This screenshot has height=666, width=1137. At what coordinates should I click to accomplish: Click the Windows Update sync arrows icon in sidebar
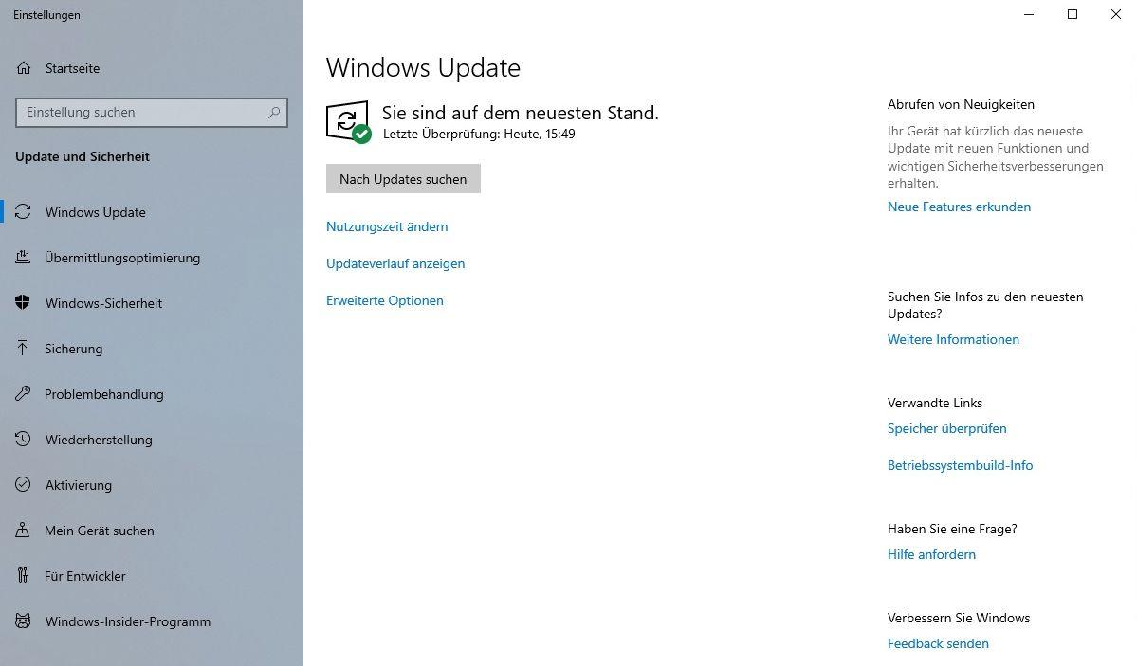tap(23, 212)
